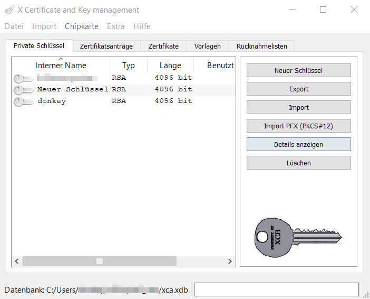Sort list by Interner Name column header

click(61, 66)
